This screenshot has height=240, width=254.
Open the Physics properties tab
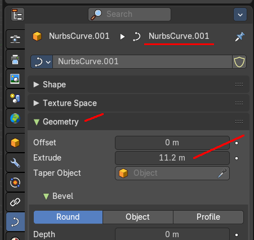(x=15, y=183)
